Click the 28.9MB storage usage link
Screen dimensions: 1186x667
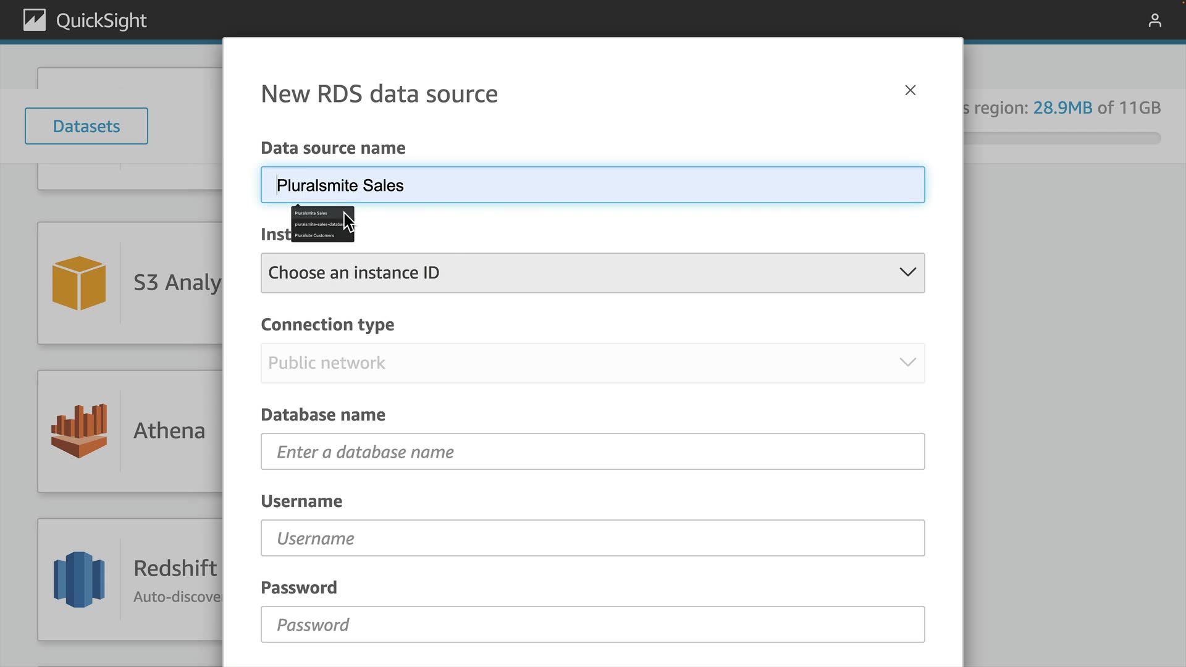[x=1062, y=107]
